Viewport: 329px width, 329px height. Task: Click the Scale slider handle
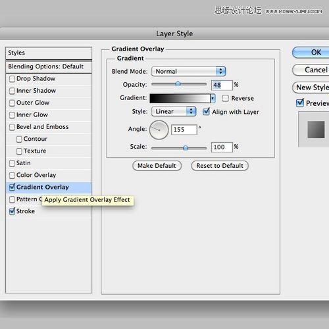(x=186, y=147)
